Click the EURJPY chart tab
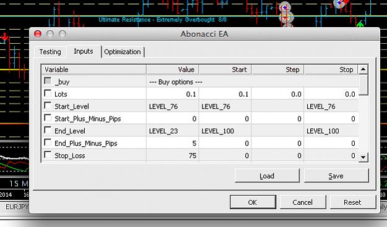387x227 pixels. [x=17, y=207]
